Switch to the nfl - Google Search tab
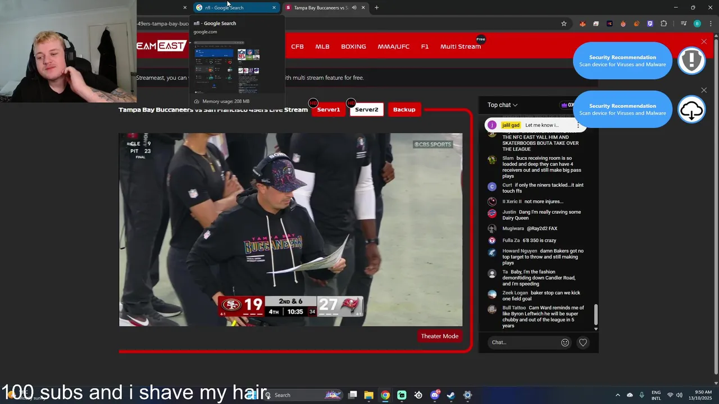 pos(236,8)
